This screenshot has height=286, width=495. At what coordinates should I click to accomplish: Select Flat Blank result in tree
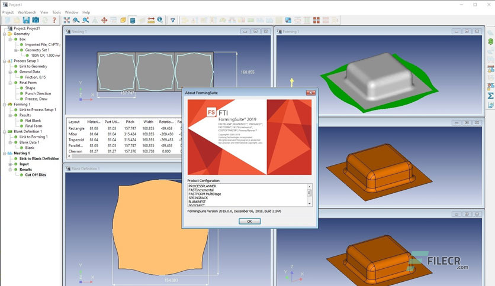33,121
